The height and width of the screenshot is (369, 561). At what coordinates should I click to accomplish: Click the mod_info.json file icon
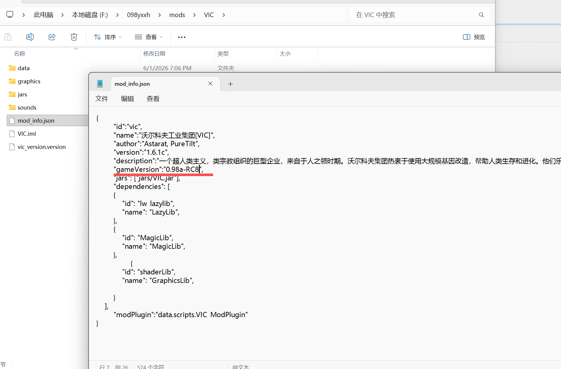[x=12, y=121]
